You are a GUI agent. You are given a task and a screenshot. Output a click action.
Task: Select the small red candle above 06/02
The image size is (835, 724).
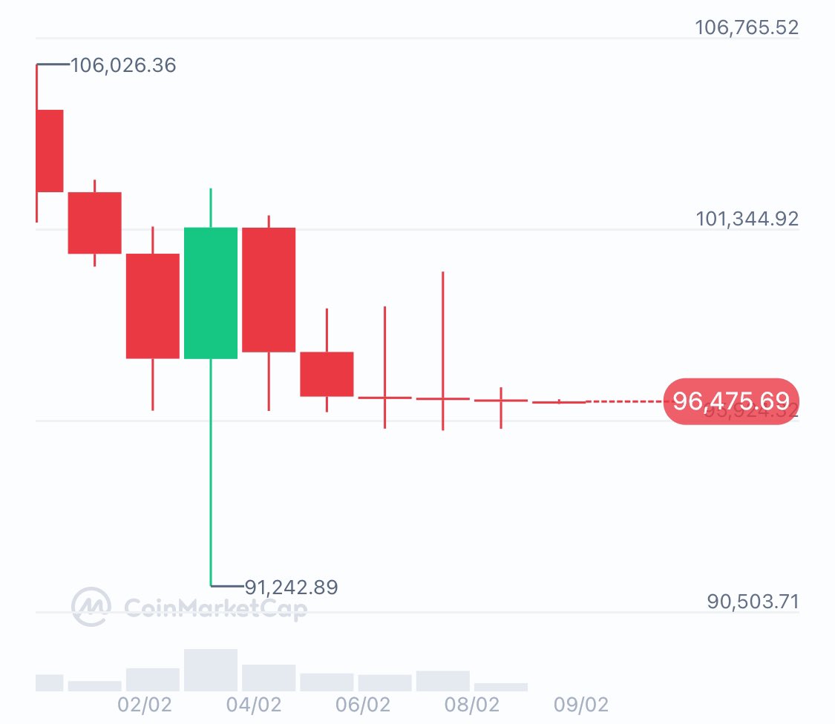pos(327,375)
